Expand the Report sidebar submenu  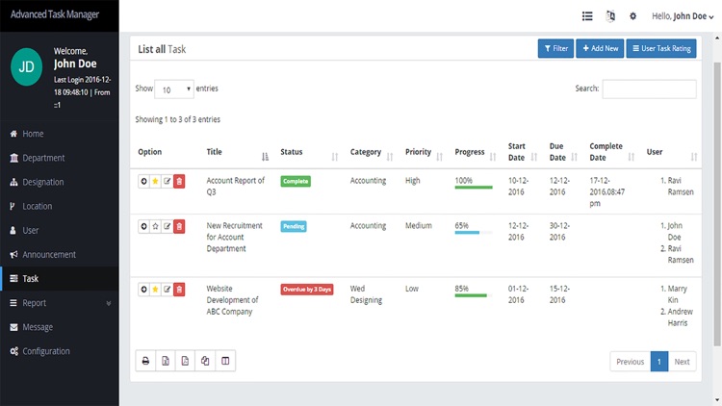(60, 303)
